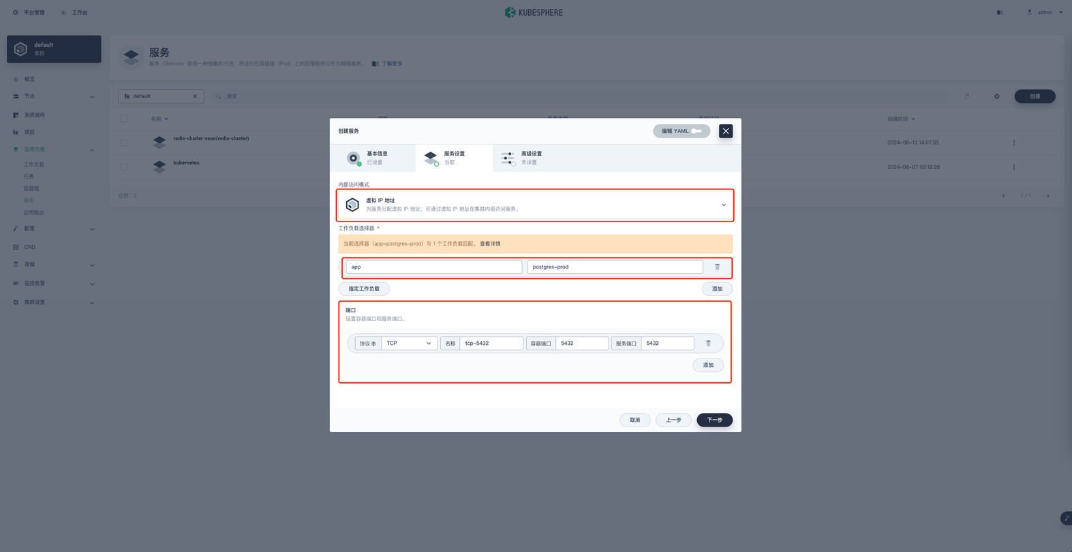Switch to 高级设置 step tab
This screenshot has height=552, width=1072.
531,158
